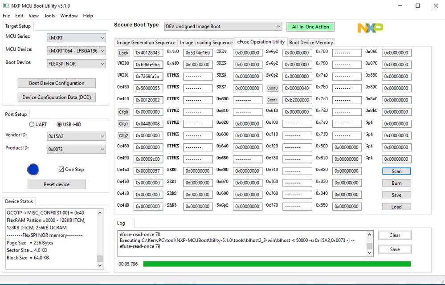This screenshot has height=285, width=445.
Task: Click the NXP logo
Action: point(370,28)
